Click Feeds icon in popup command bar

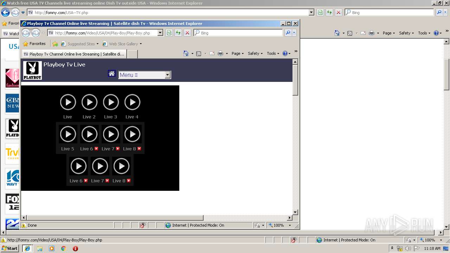tap(199, 53)
